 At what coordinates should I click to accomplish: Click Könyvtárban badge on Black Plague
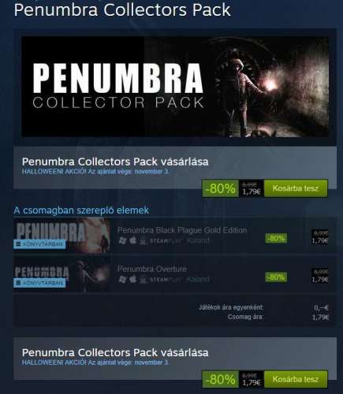click(x=39, y=244)
